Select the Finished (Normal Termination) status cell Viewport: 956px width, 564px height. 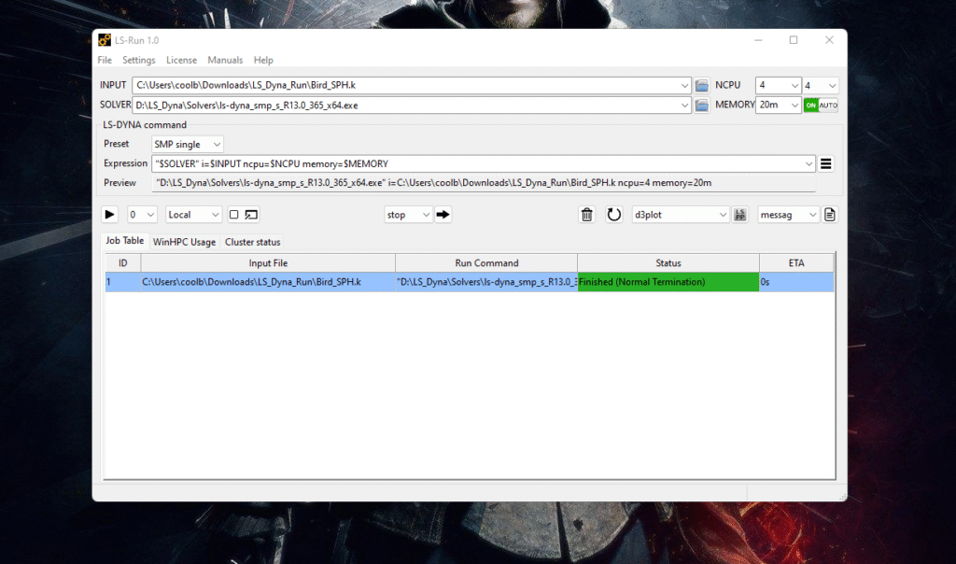(668, 282)
